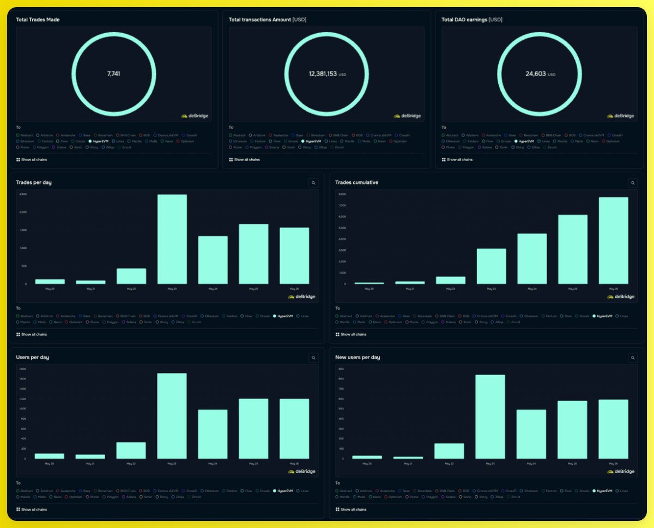654x528 pixels.
Task: Show all chains in Total DAO earnings panel
Action: click(x=457, y=159)
